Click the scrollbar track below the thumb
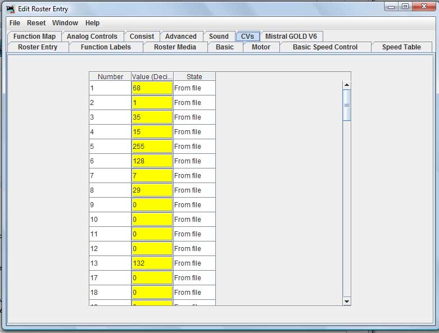This screenshot has height=333, width=439. 347,209
